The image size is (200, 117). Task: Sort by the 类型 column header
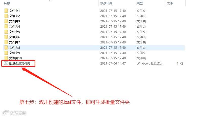coord(140,3)
